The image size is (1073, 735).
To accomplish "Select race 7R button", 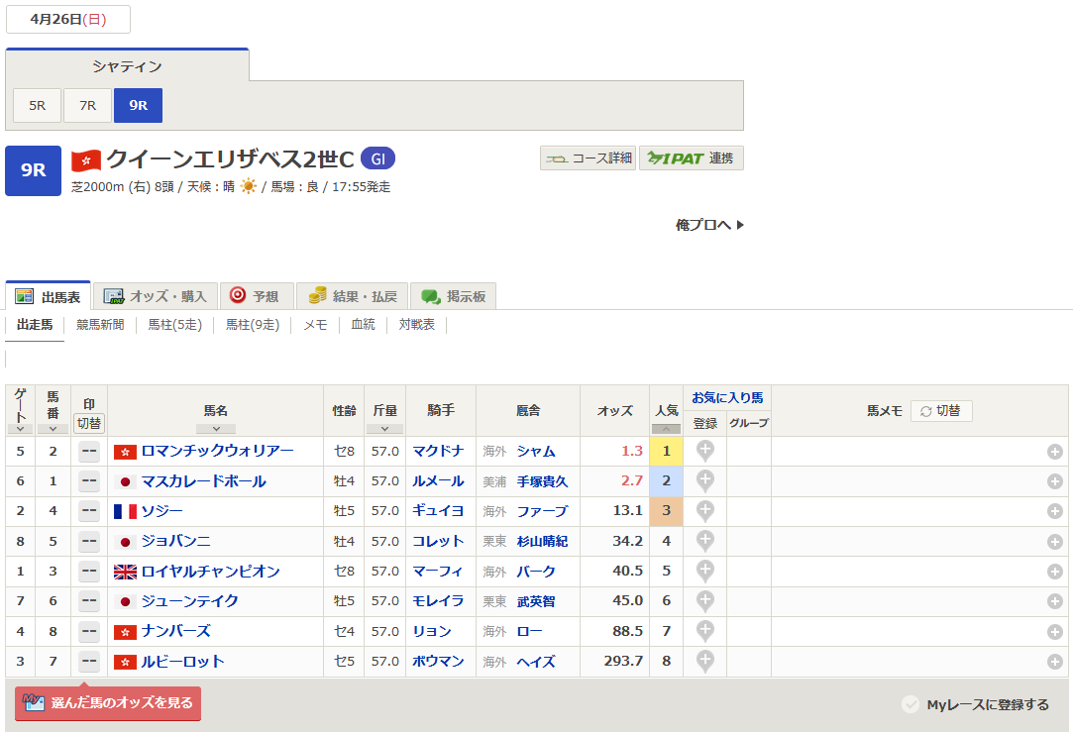I will [x=87, y=105].
